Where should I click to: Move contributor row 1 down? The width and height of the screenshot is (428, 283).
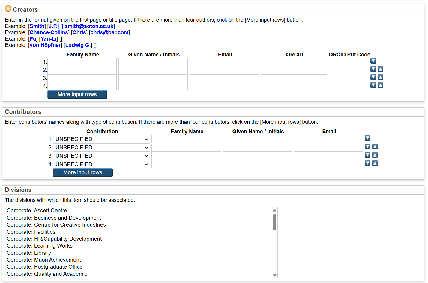(x=367, y=138)
